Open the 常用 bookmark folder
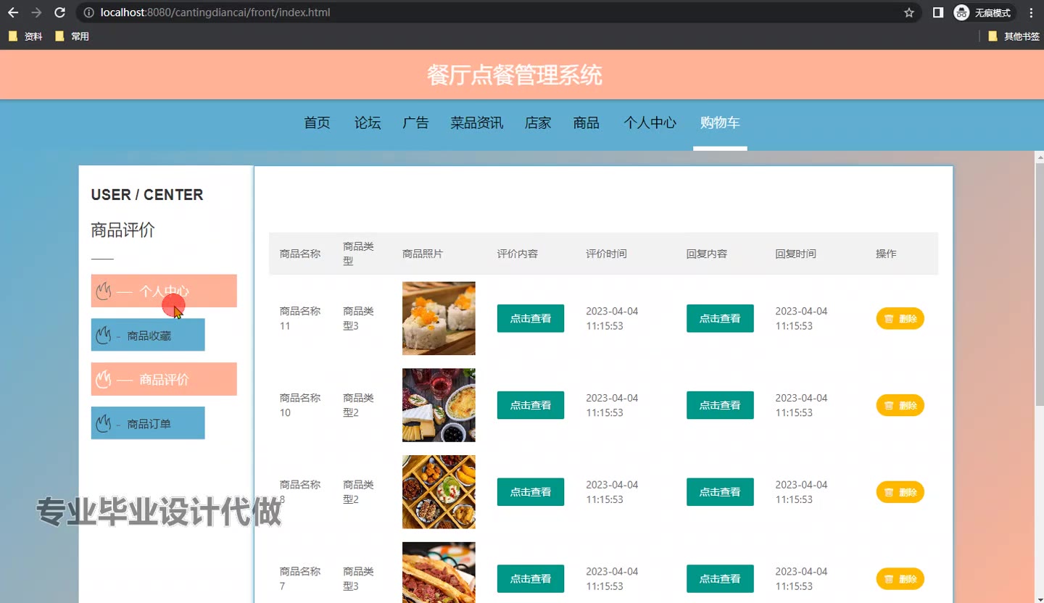The width and height of the screenshot is (1044, 603). tap(72, 36)
